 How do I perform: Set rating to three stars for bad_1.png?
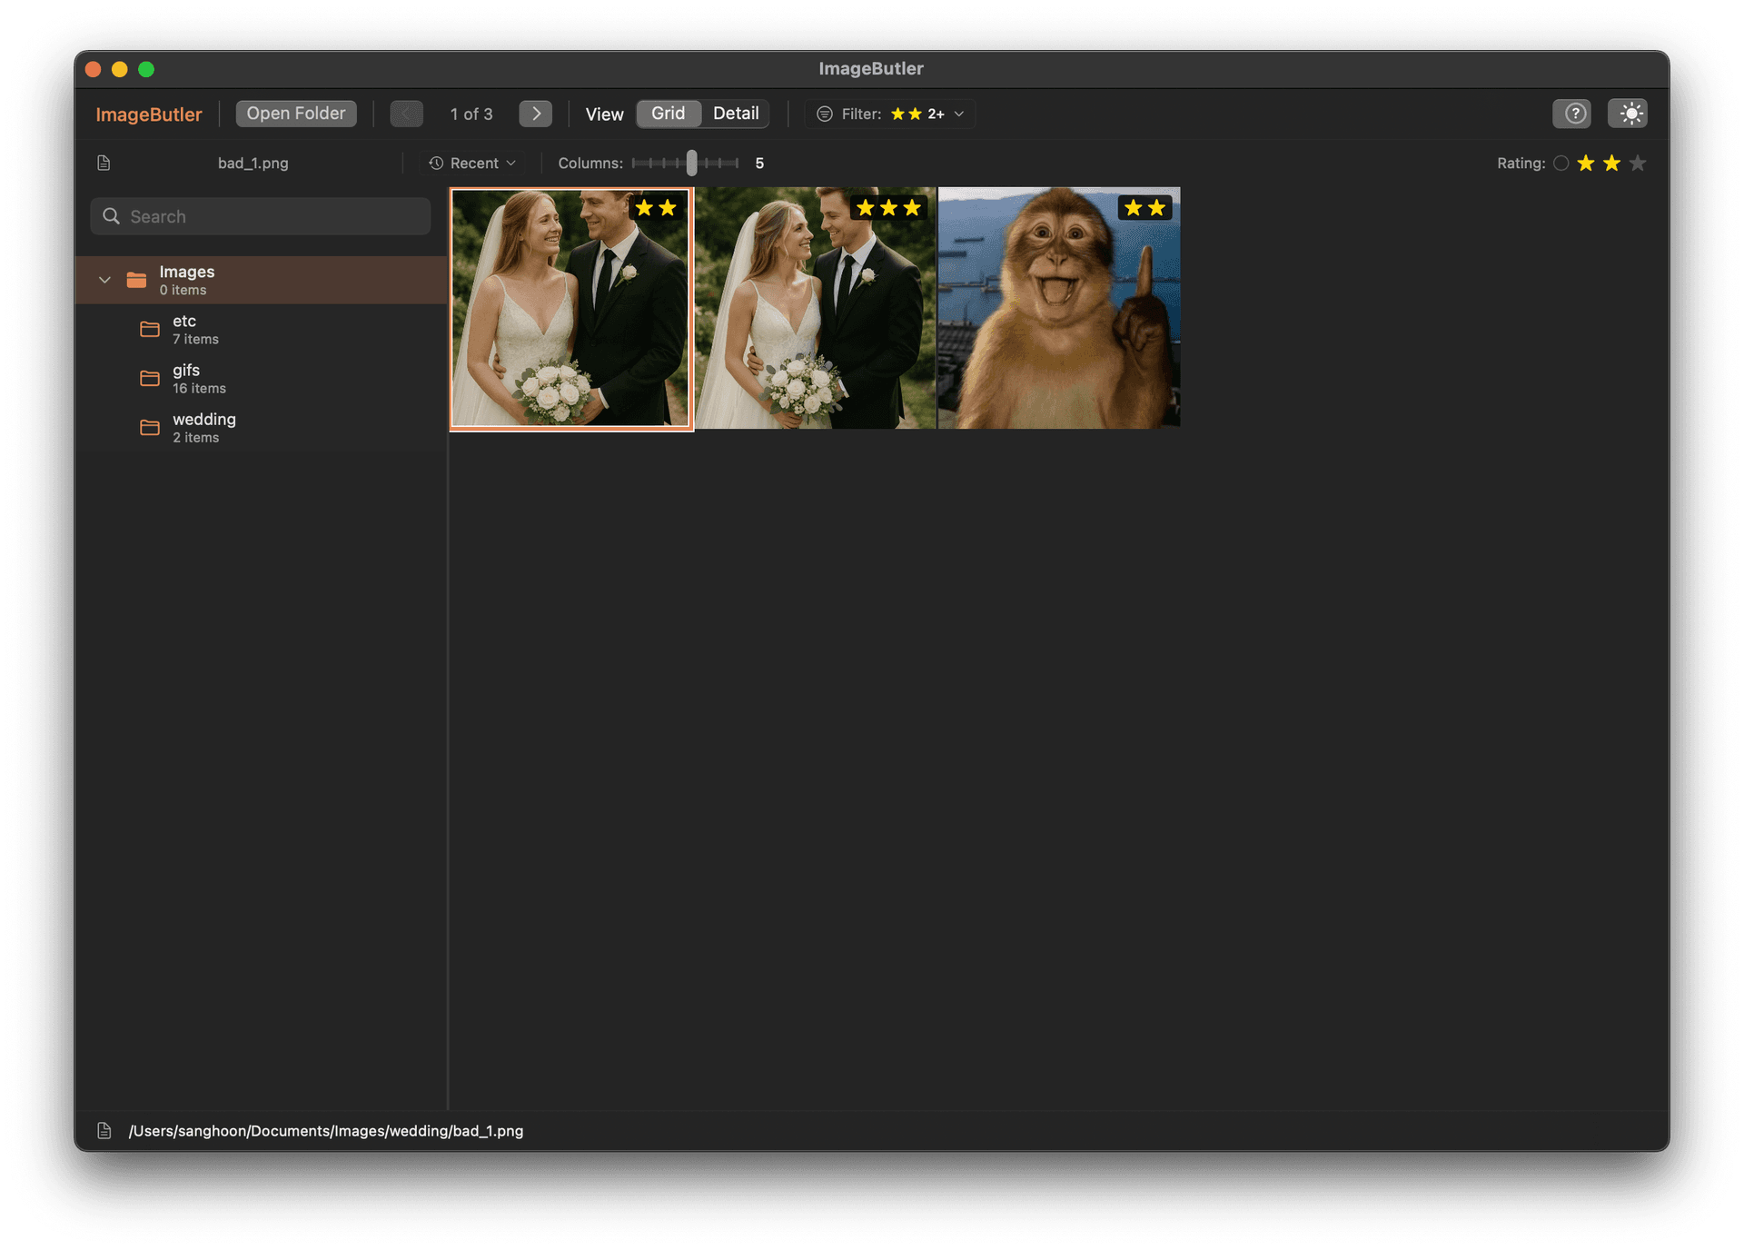(x=1638, y=163)
